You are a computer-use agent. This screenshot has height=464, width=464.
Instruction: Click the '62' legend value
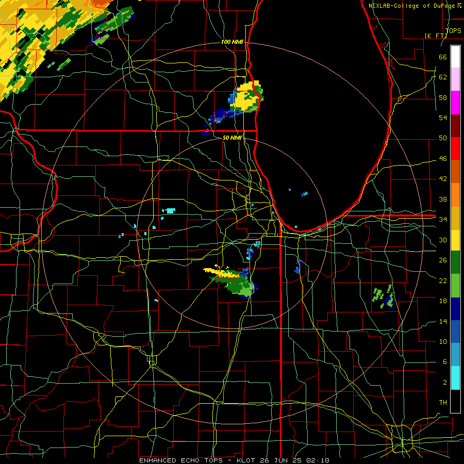pyautogui.click(x=443, y=77)
